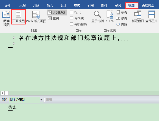
Task: Click the 重置 reset button
Action: click(x=49, y=100)
